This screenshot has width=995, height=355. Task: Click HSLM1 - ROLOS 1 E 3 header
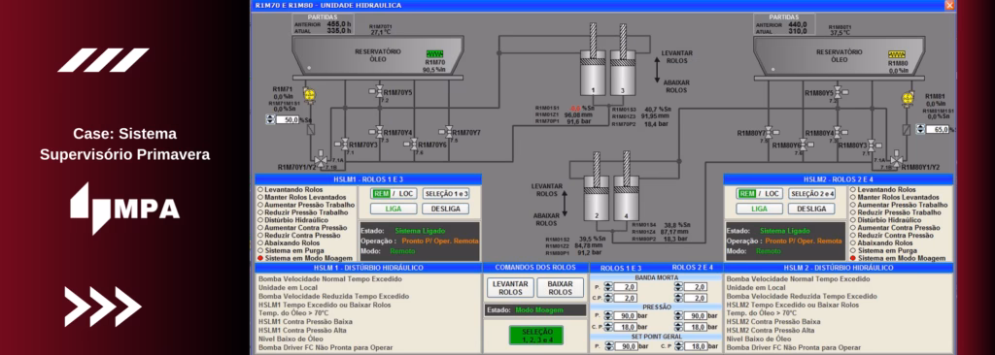368,179
